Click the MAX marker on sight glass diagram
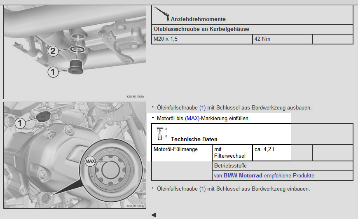Screen dimensions: 358x219 pyautogui.click(x=90, y=161)
